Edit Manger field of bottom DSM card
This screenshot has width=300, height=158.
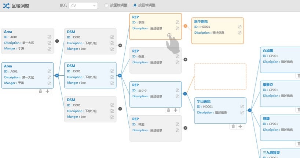pos(112,117)
